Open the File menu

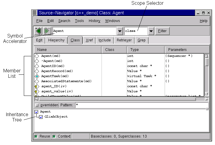click(x=39, y=21)
